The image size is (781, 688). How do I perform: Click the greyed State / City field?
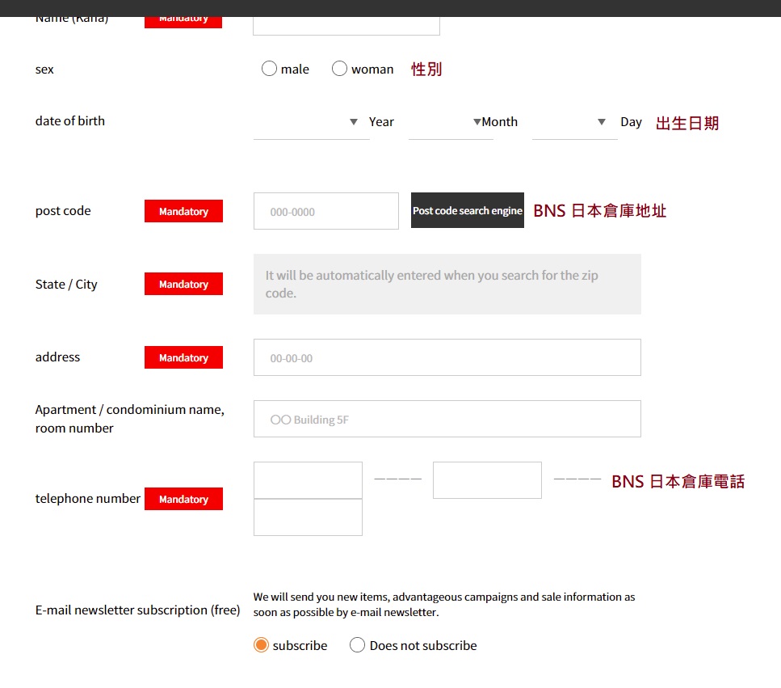coord(447,285)
